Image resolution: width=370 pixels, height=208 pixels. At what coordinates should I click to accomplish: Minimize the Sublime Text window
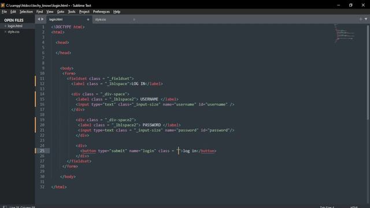click(339, 5)
